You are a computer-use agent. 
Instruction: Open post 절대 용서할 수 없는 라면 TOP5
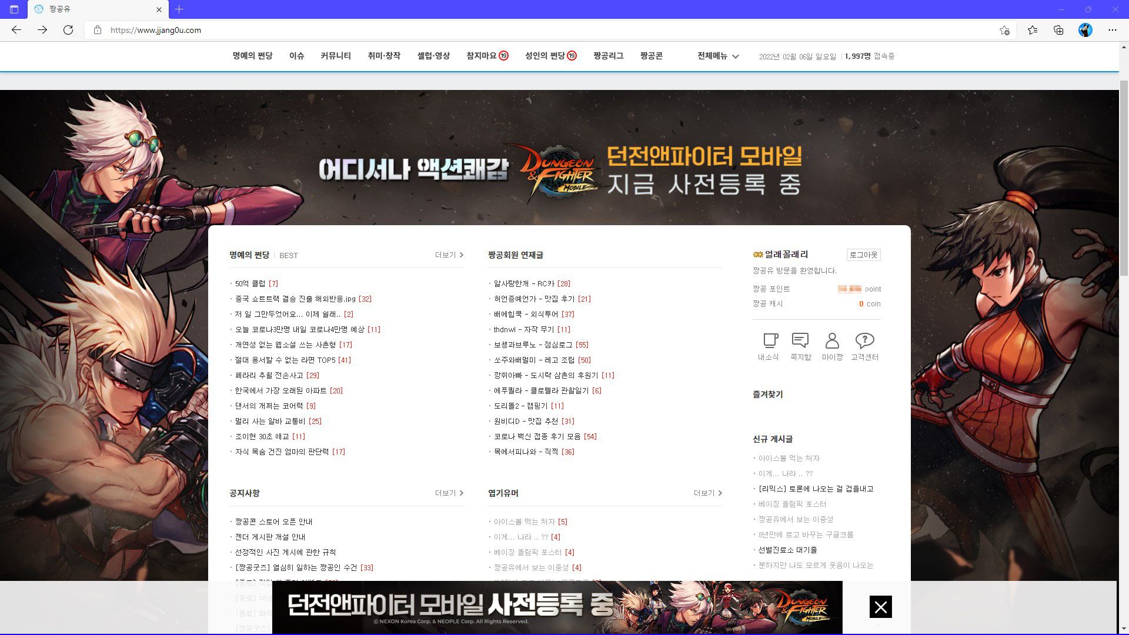point(285,360)
